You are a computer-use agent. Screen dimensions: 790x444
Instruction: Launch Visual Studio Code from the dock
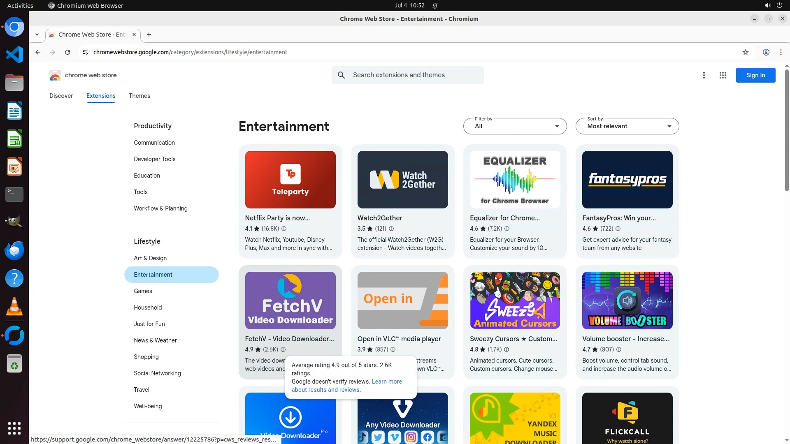[14, 55]
